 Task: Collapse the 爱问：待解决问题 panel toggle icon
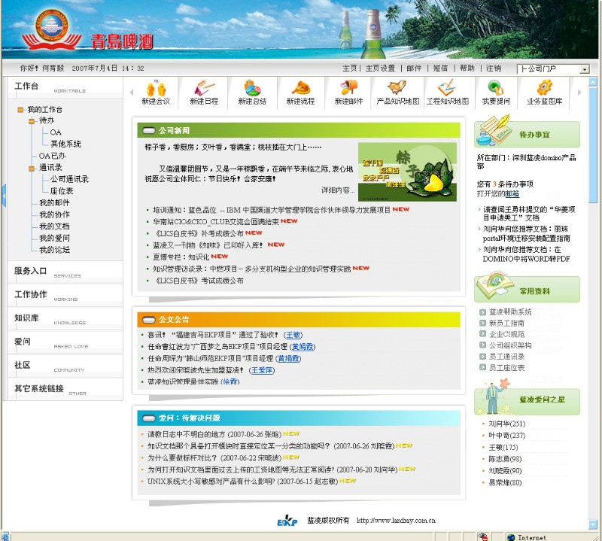(x=148, y=418)
